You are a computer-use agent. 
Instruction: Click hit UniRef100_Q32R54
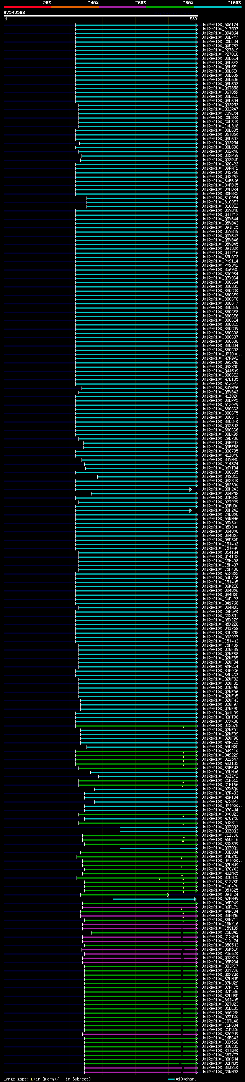point(219,143)
